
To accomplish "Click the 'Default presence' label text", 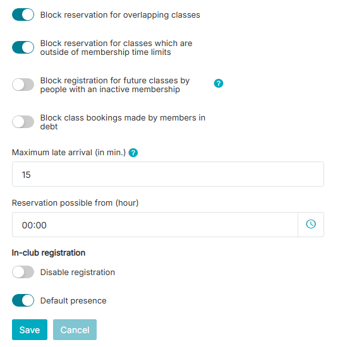I will [73, 301].
